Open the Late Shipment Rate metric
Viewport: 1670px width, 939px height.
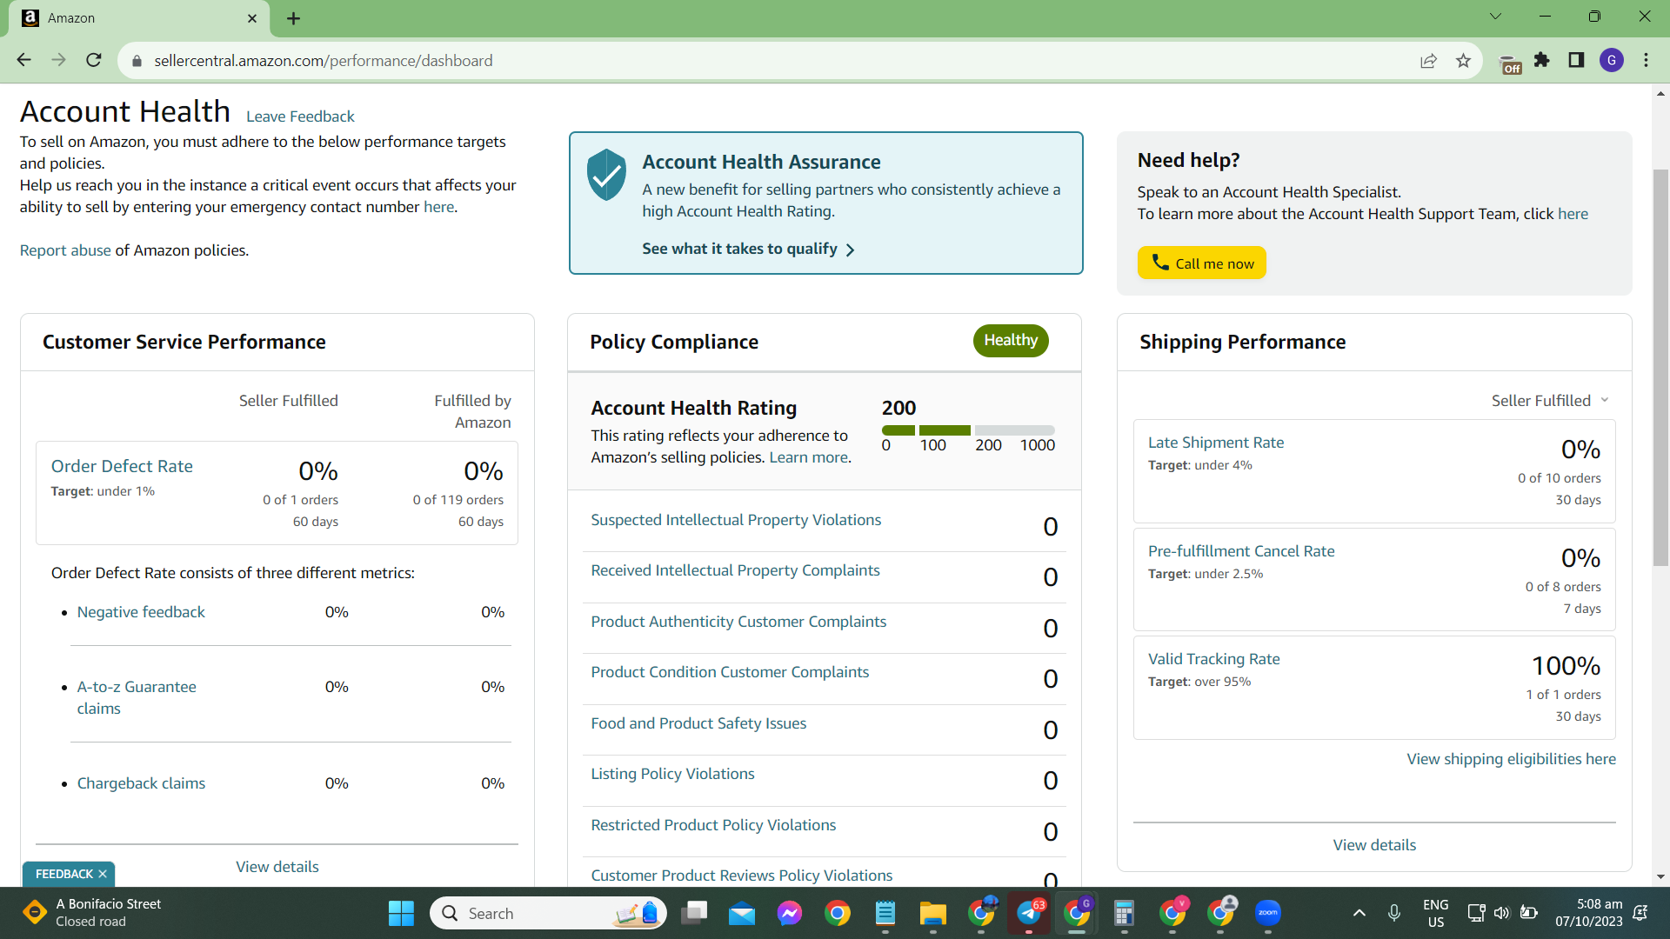click(x=1216, y=443)
